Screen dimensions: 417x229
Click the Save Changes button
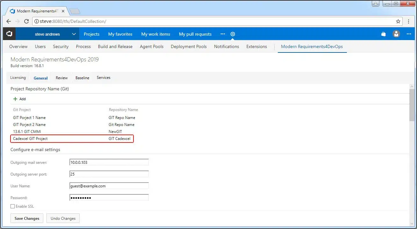pos(27,219)
